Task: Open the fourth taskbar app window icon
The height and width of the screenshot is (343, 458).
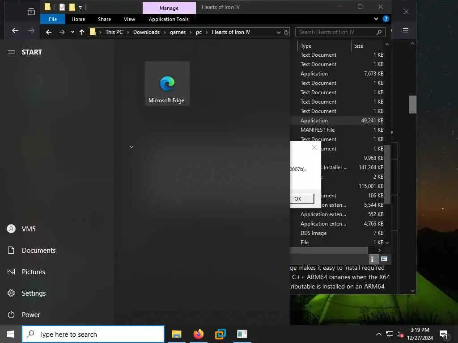Action: 242,334
